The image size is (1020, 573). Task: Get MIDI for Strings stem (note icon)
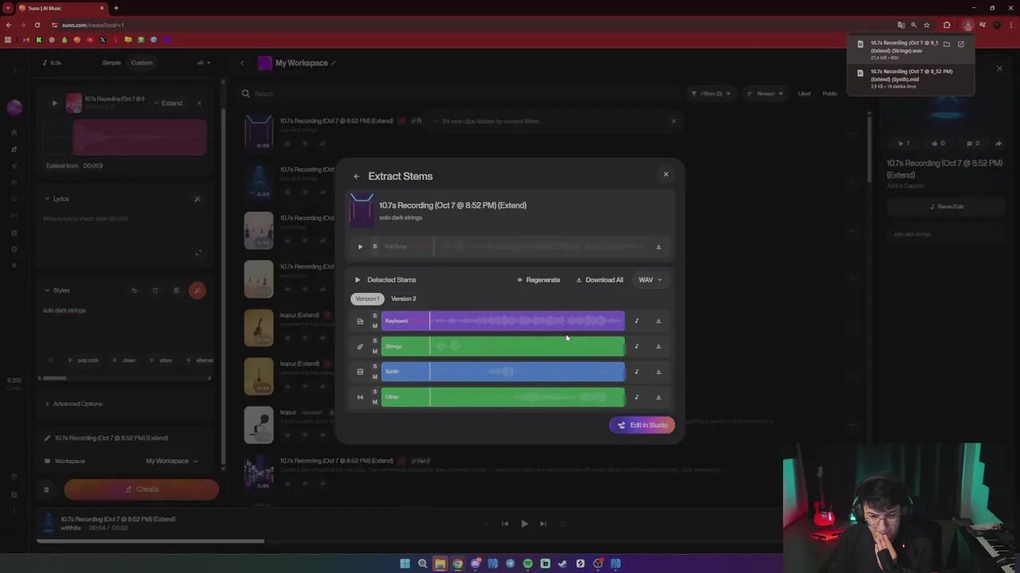[636, 347]
